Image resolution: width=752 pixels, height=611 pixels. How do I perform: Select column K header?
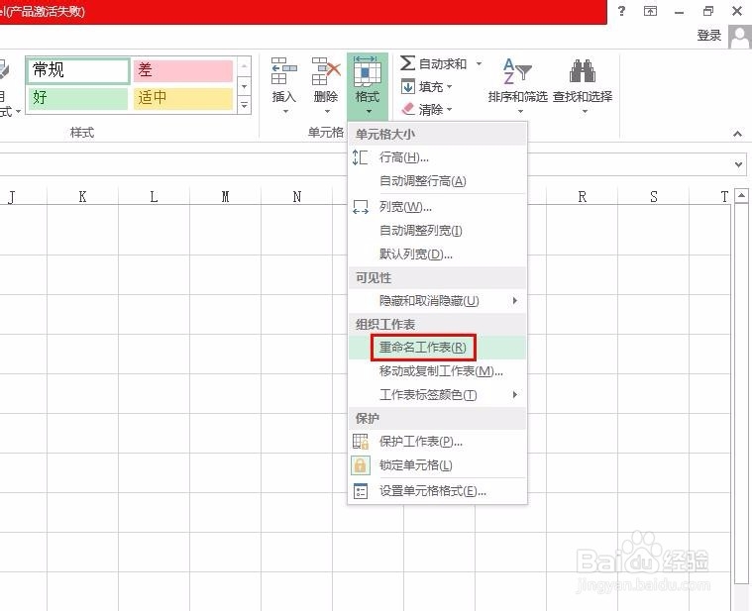coord(82,196)
